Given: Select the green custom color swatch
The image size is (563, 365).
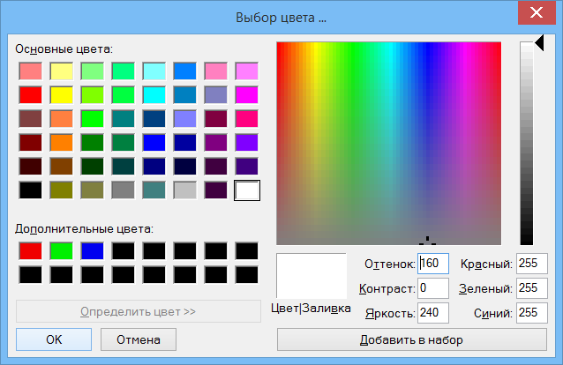Looking at the screenshot, I should (62, 250).
